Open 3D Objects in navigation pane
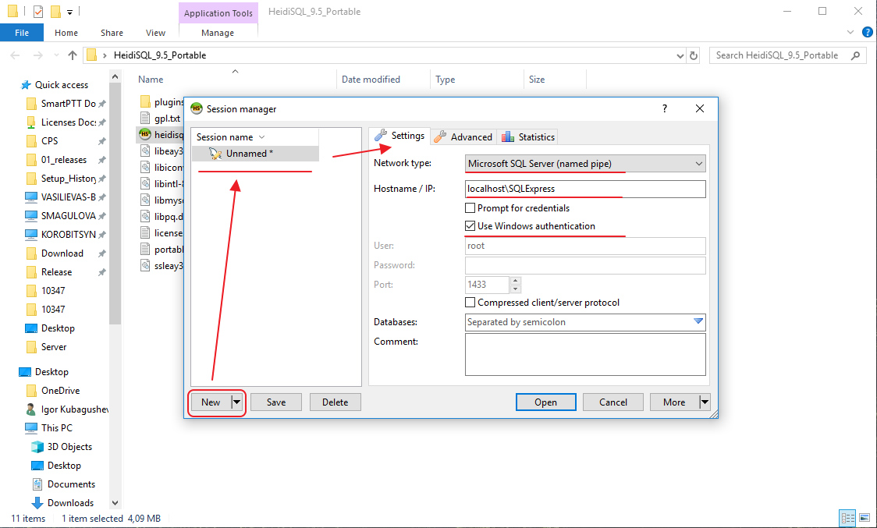 point(69,447)
